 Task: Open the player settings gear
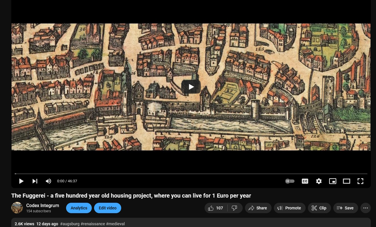pos(319,181)
